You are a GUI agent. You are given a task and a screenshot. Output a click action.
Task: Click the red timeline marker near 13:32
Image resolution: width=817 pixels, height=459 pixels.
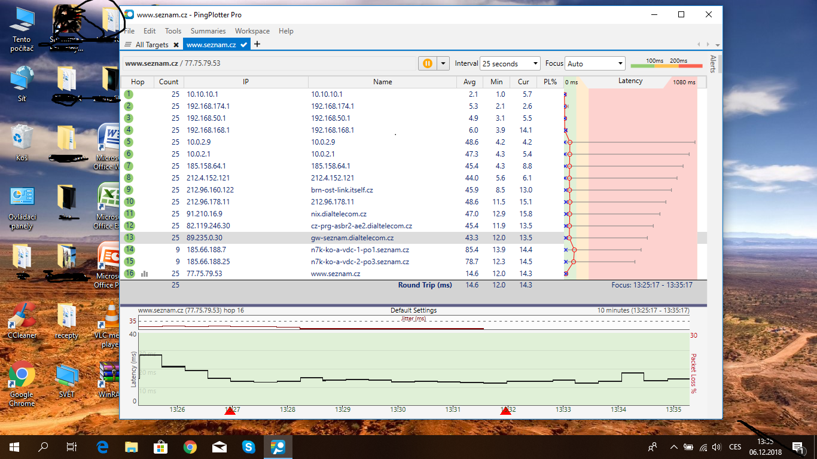point(505,411)
